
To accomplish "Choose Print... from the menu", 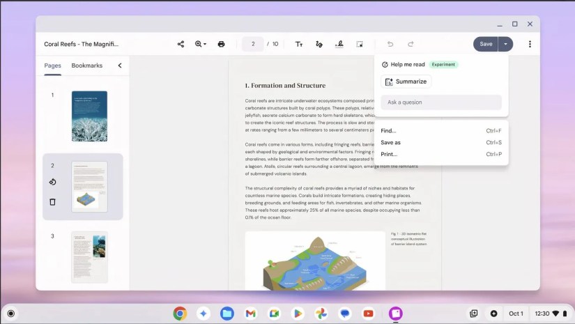I will pyautogui.click(x=441, y=154).
